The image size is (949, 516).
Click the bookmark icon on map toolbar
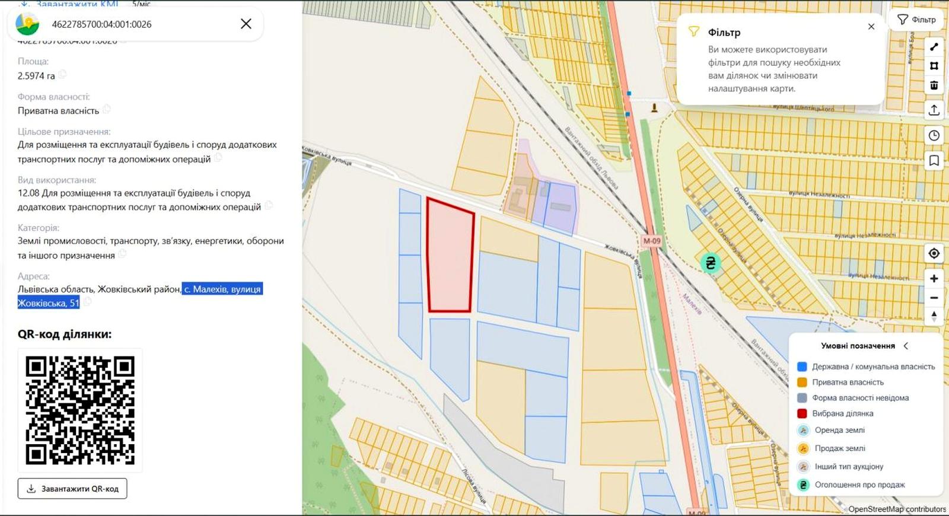(934, 161)
